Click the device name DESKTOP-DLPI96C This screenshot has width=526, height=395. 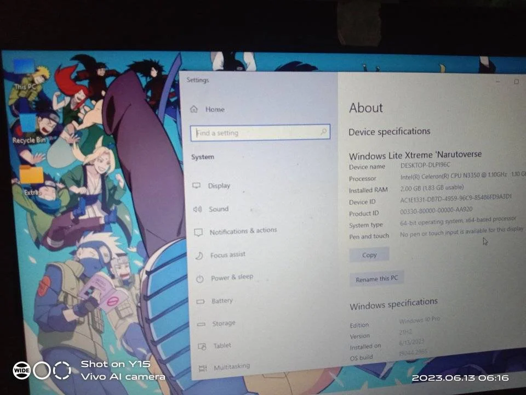[425, 165]
